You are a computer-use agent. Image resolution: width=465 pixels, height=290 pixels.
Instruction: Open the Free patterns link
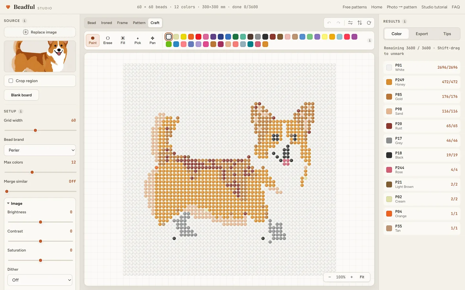click(355, 7)
